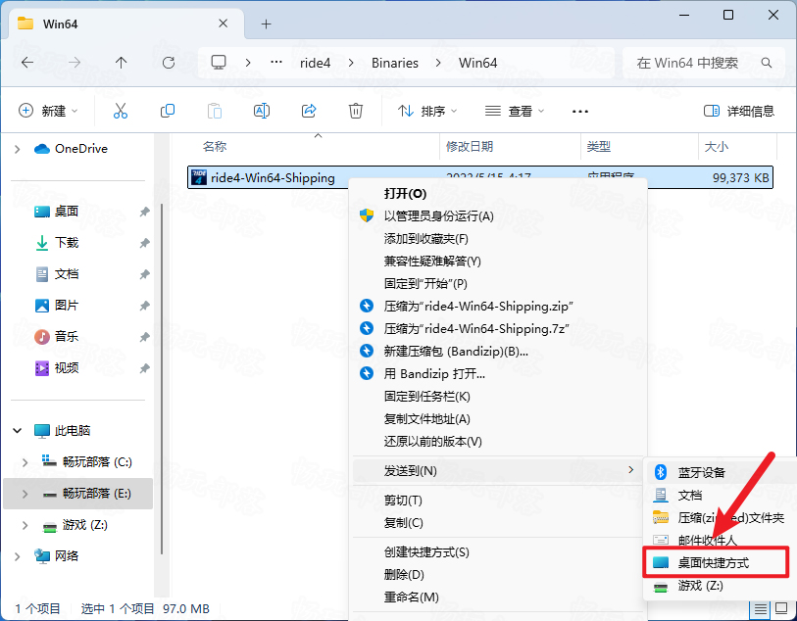The image size is (797, 621).
Task: Click the ride4-Win64-Shipping file icon
Action: click(x=199, y=177)
